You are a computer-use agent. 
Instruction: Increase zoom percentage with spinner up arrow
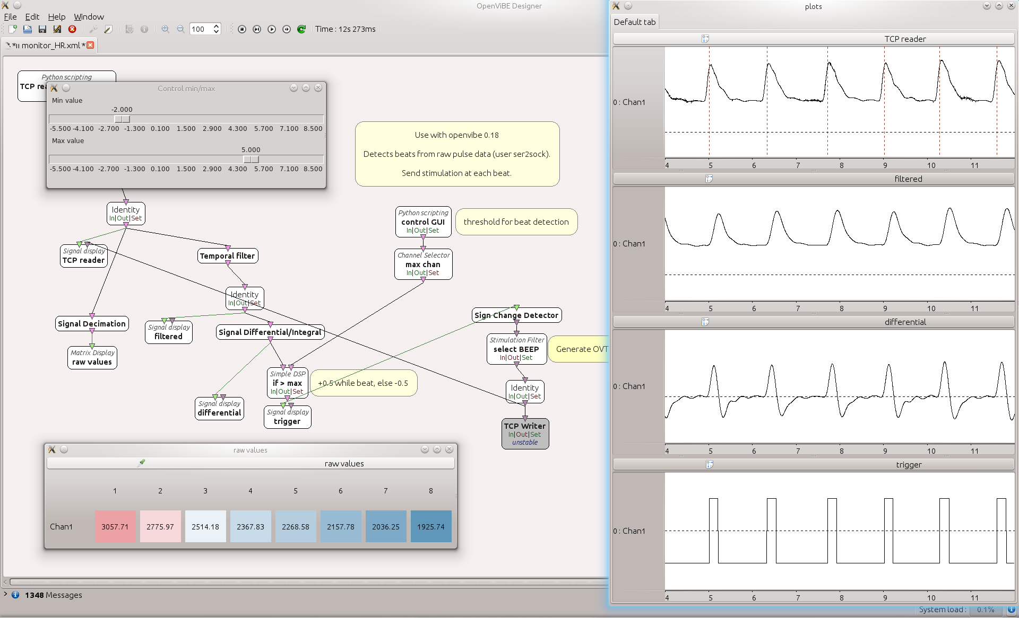(x=217, y=26)
